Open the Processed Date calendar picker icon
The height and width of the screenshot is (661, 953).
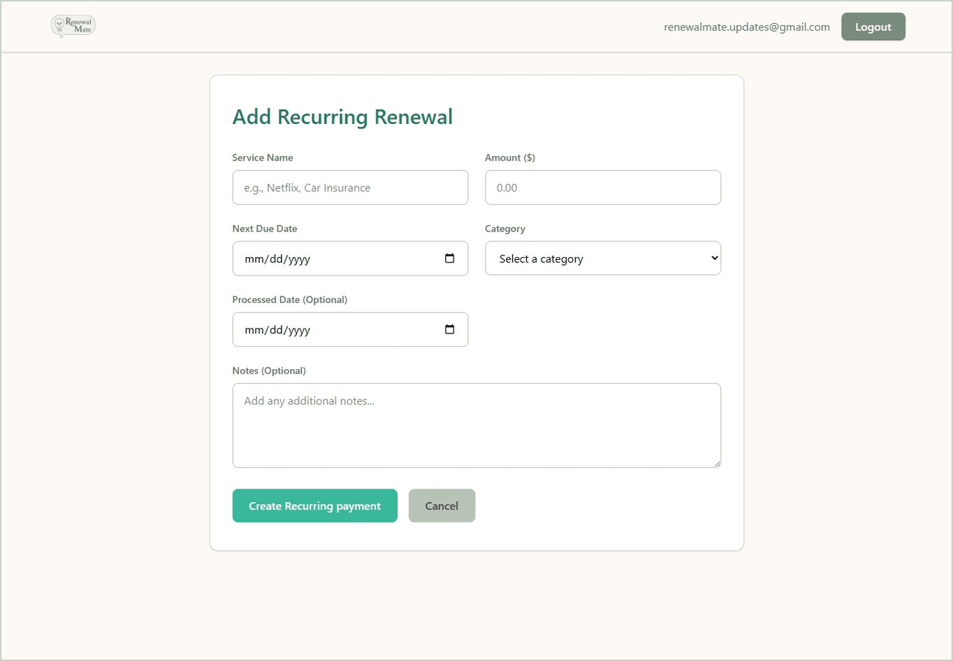click(x=449, y=329)
